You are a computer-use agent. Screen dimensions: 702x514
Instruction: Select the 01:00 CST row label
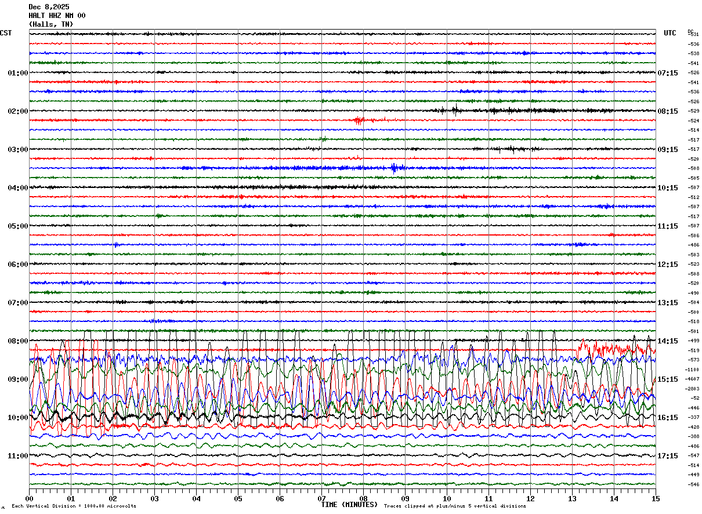pyautogui.click(x=18, y=73)
